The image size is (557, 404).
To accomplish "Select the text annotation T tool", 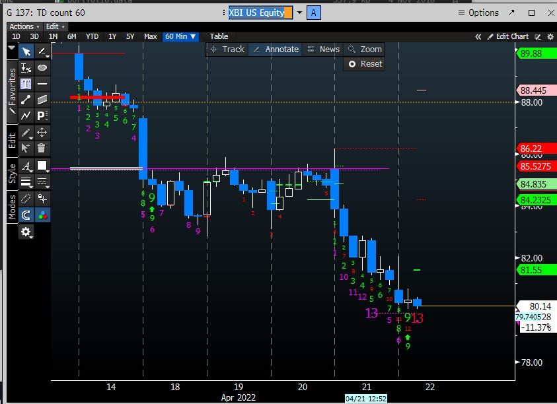I will coord(26,84).
